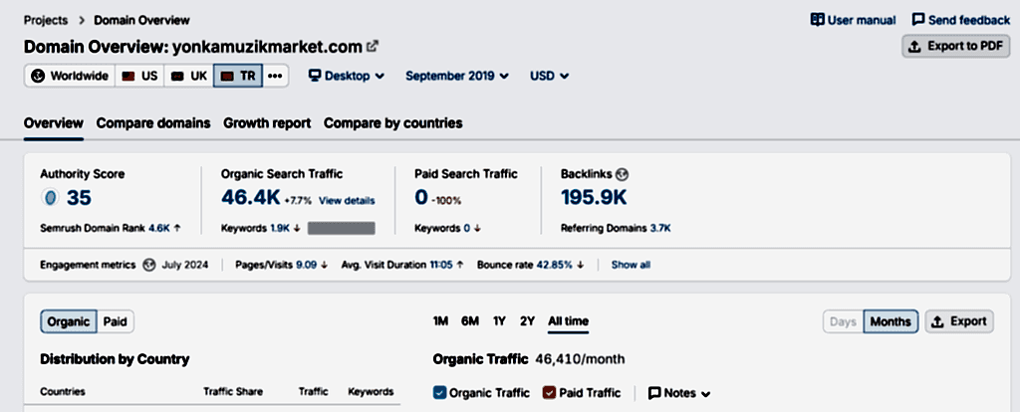Viewport: 1020px width, 412px height.
Task: Click the Traffic Share column header
Action: pyautogui.click(x=233, y=392)
